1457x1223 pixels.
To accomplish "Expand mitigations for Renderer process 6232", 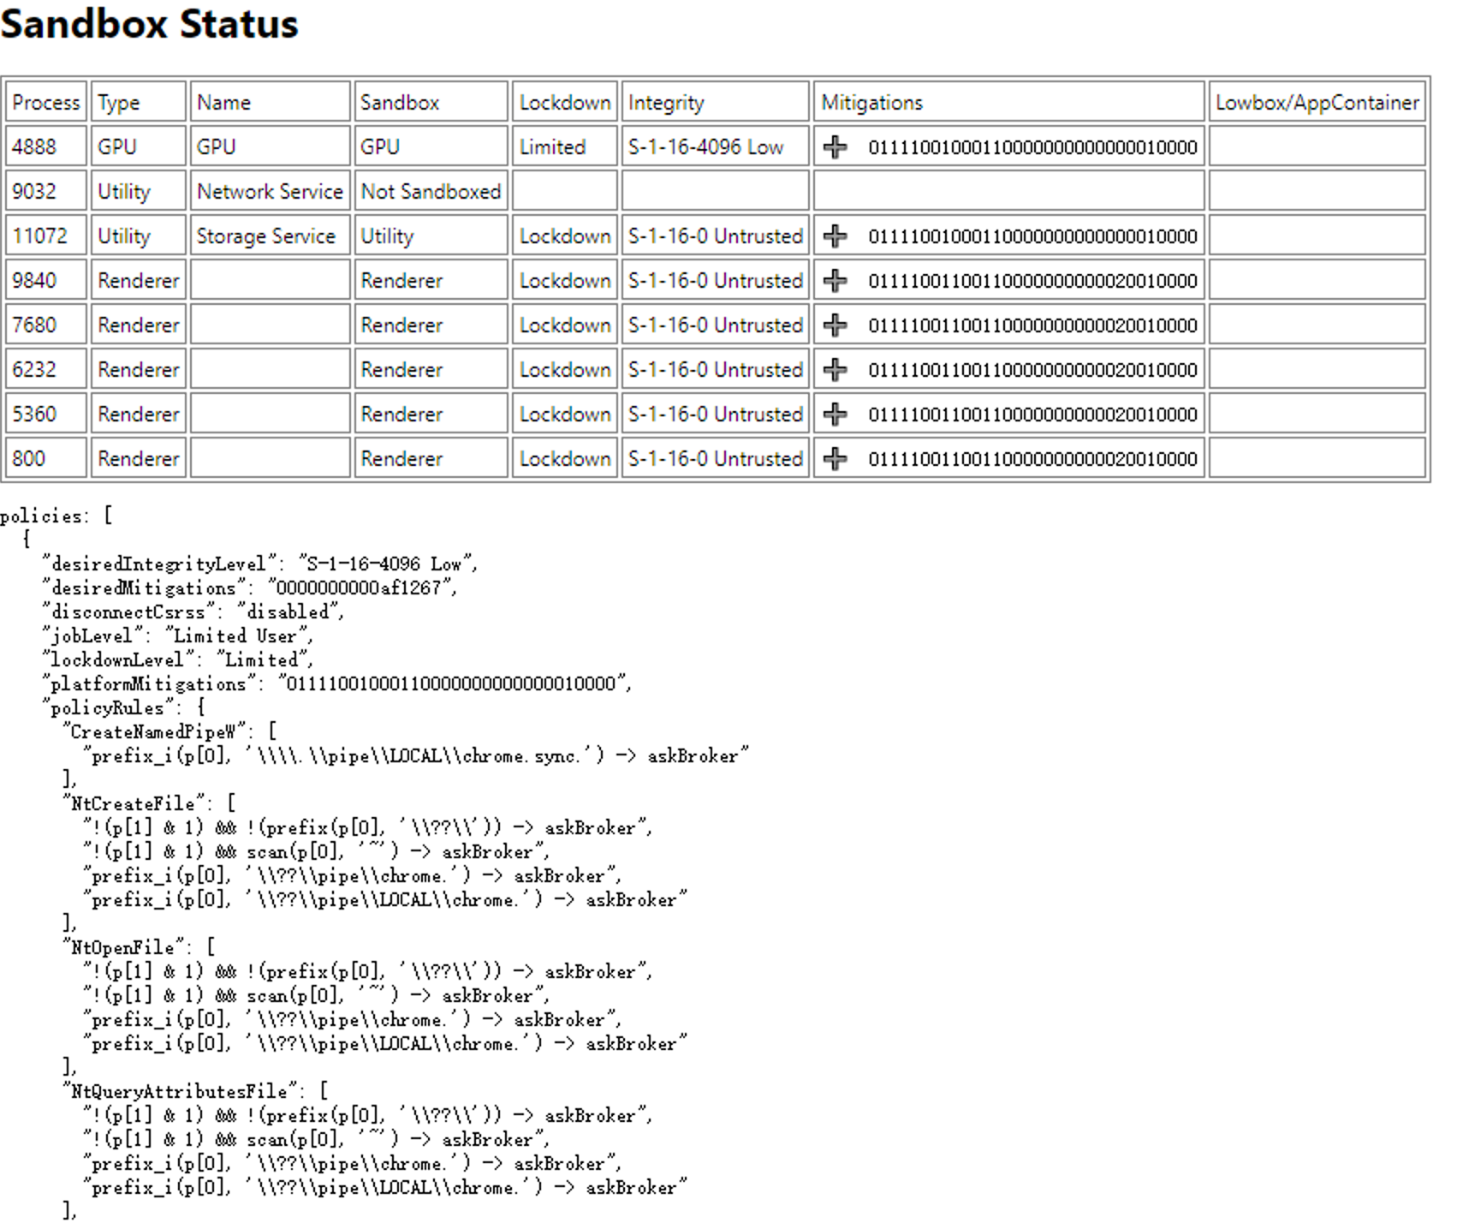I will tap(835, 370).
